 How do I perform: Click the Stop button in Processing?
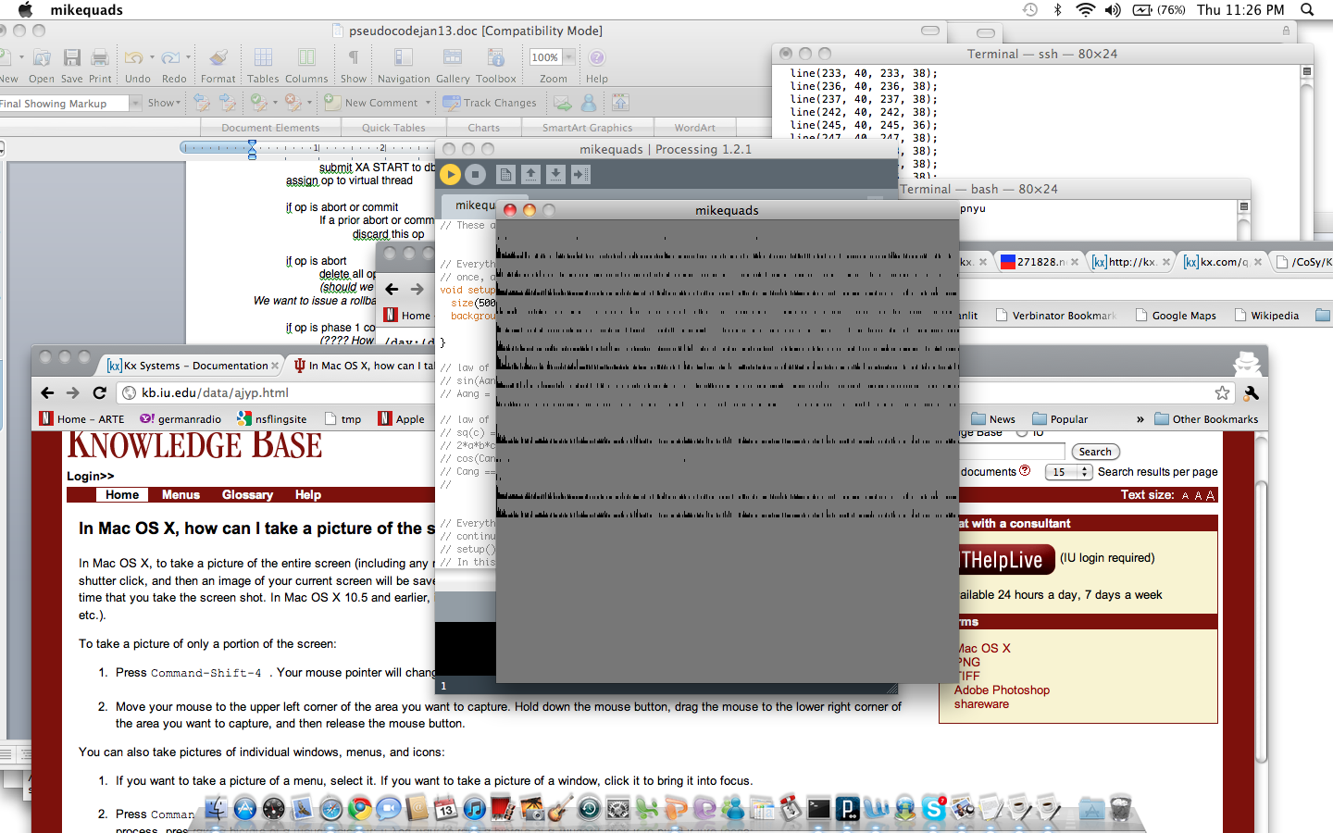pyautogui.click(x=475, y=174)
